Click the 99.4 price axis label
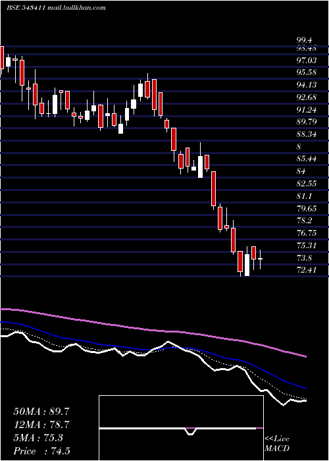This screenshot has height=461, width=329. pyautogui.click(x=305, y=40)
